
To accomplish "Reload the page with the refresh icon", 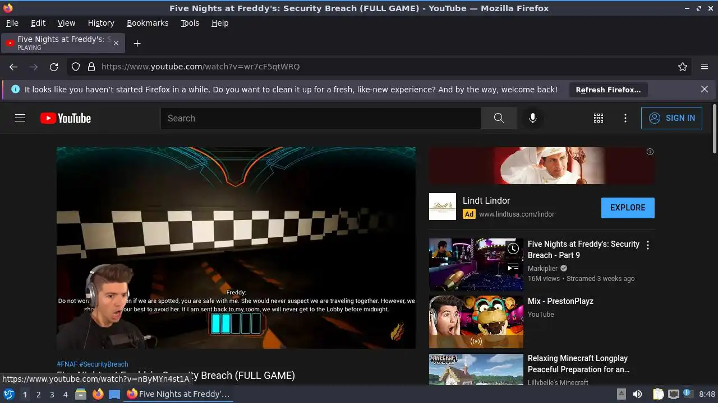I will pos(54,67).
